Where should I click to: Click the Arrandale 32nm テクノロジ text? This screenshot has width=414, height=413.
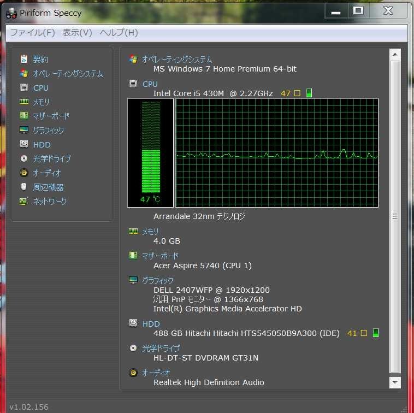(199, 216)
